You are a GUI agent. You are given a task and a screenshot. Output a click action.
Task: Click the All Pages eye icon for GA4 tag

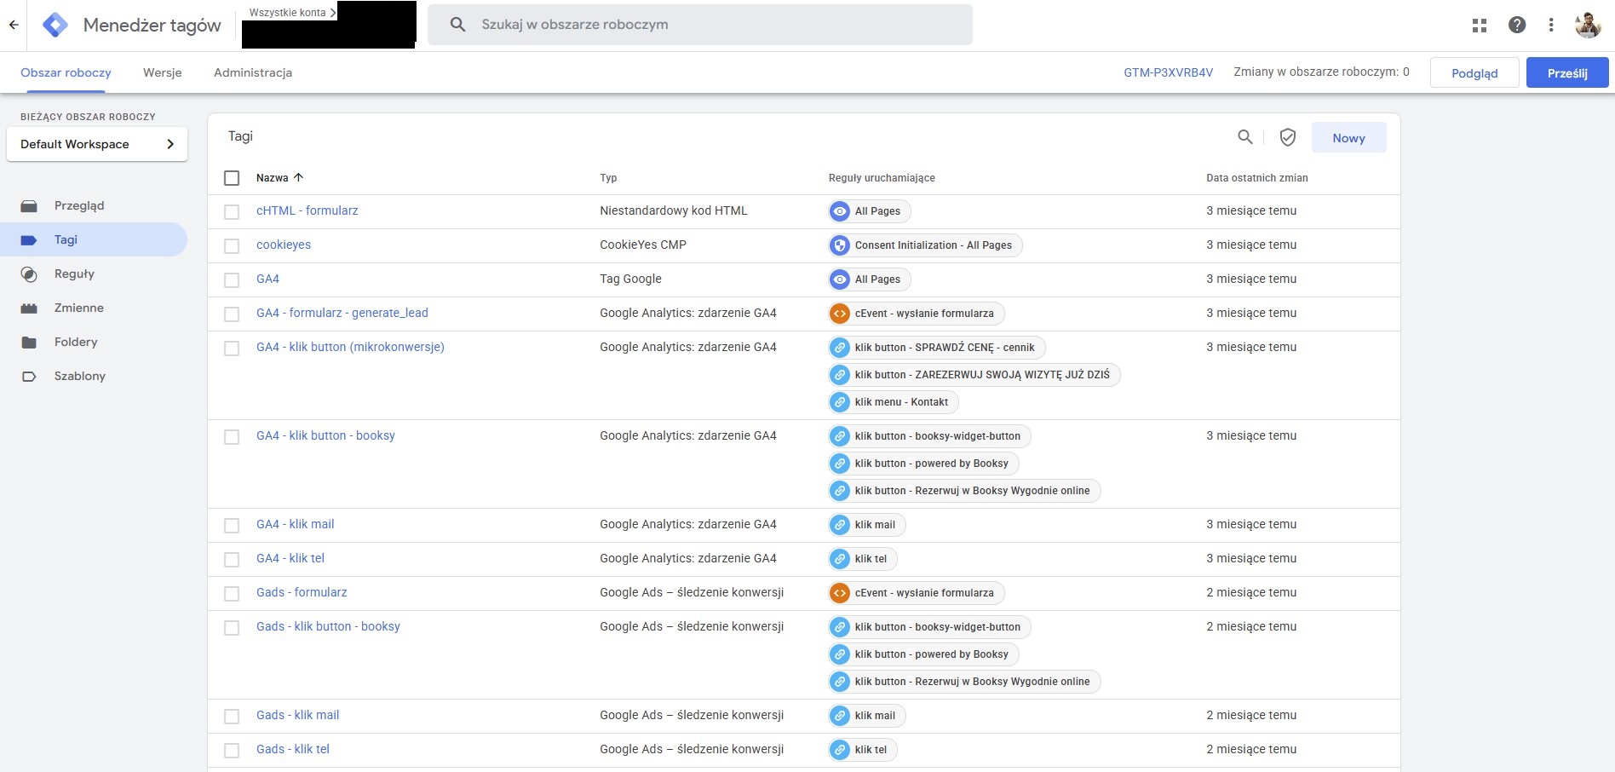click(x=840, y=279)
